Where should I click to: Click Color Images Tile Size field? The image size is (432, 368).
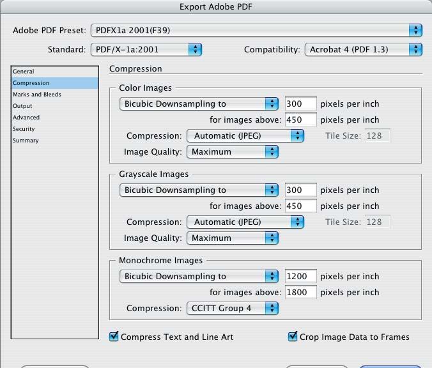[x=378, y=136]
